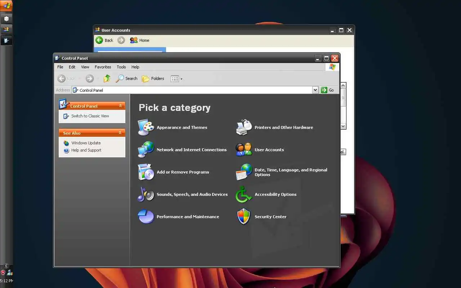
Task: Click the Control Panel address input field
Action: pyautogui.click(x=192, y=90)
